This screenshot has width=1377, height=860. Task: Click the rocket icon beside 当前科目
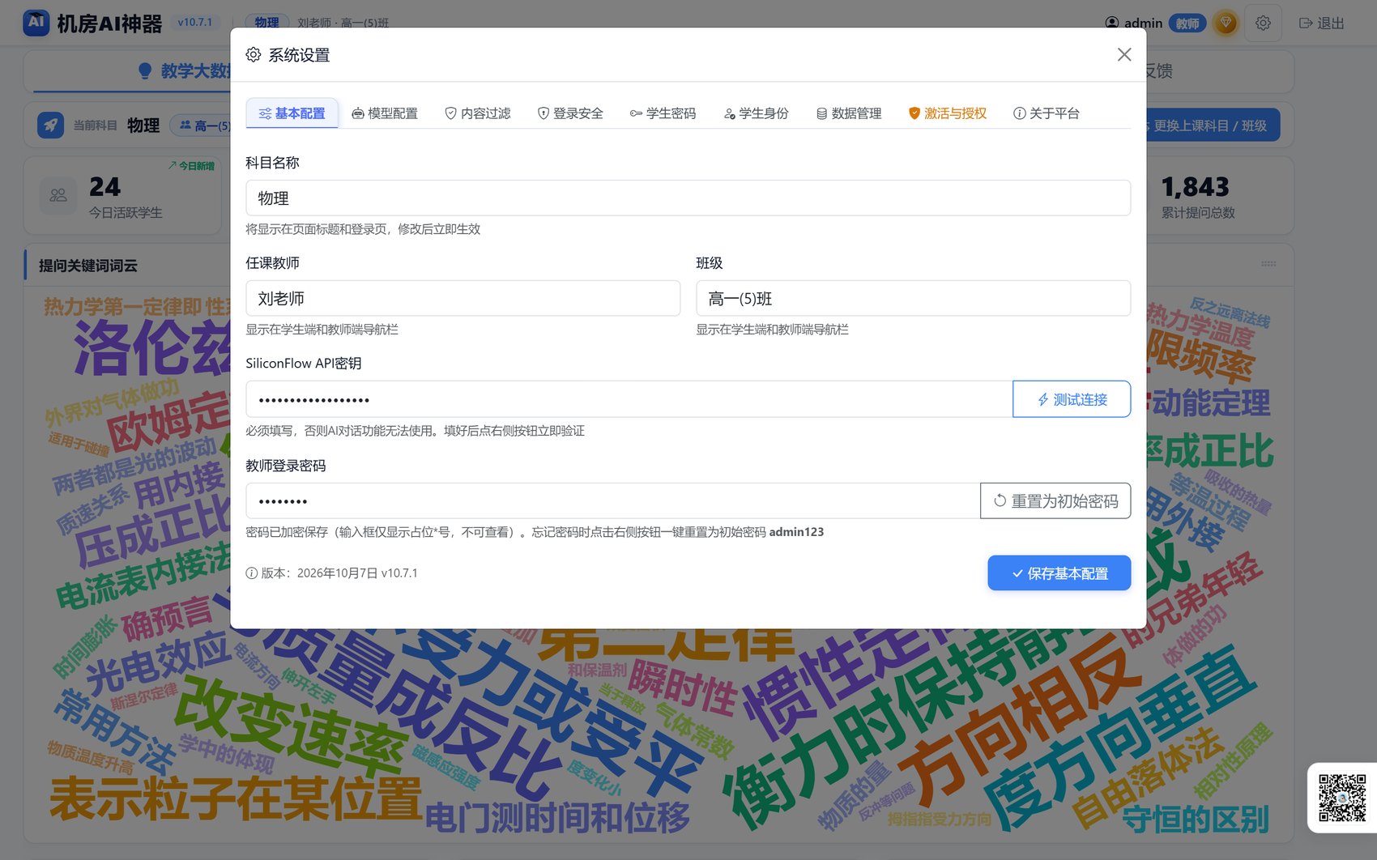click(x=50, y=125)
